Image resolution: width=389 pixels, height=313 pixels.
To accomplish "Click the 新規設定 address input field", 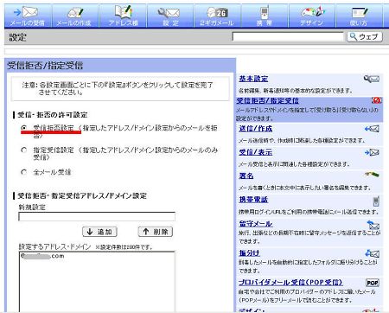I will (97, 216).
